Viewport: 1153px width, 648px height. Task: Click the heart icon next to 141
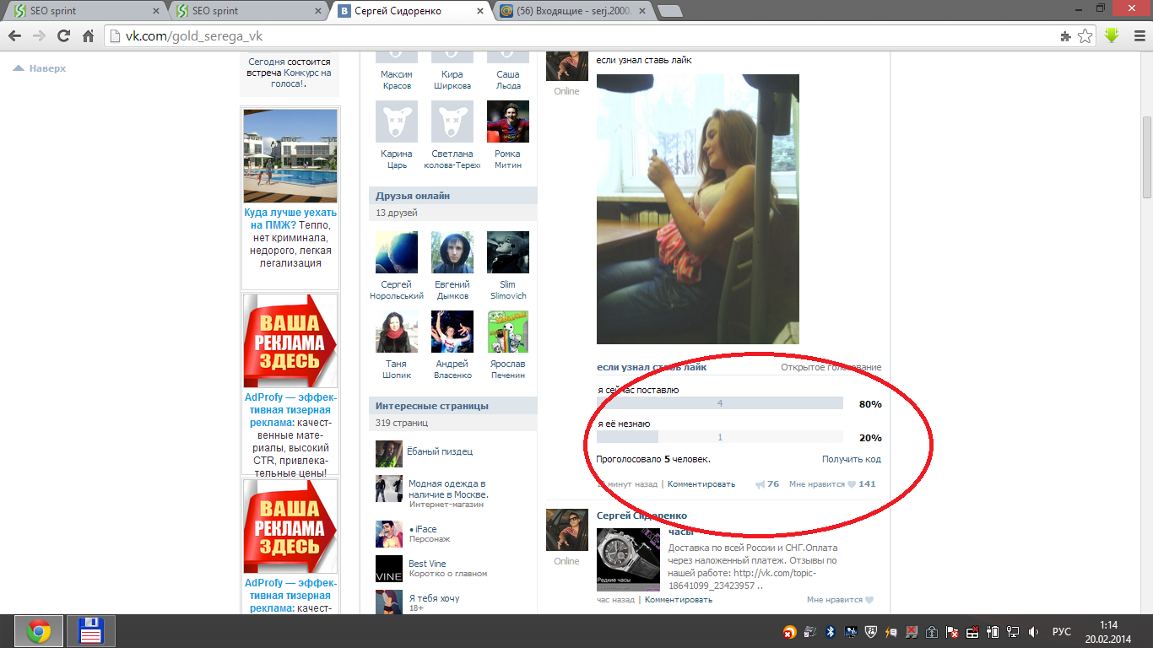tap(852, 484)
